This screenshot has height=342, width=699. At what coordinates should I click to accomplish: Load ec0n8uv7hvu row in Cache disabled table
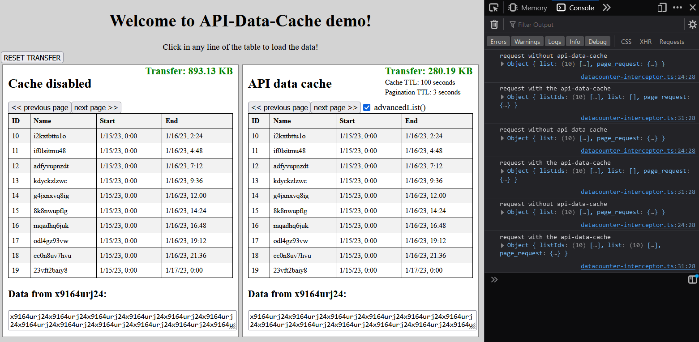click(x=120, y=256)
